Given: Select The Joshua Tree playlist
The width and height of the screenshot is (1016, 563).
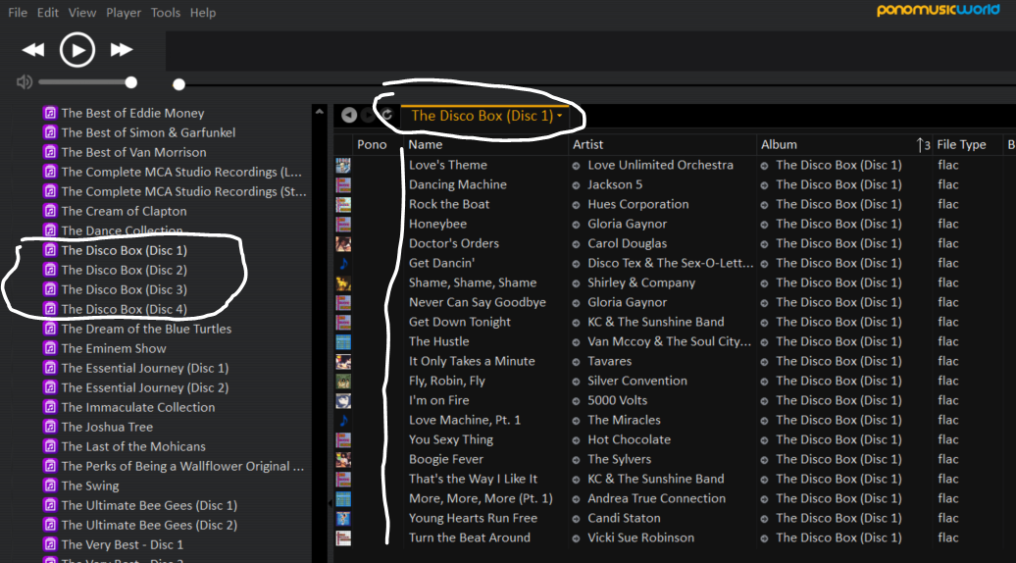Looking at the screenshot, I should pos(107,427).
